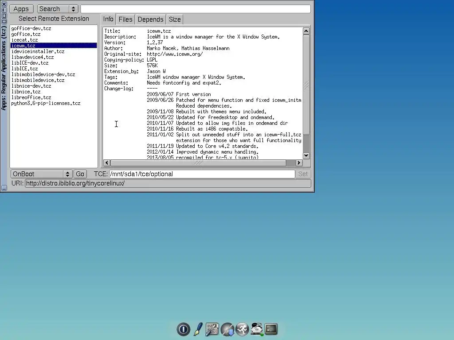Switch to the Depends tab

click(x=151, y=19)
